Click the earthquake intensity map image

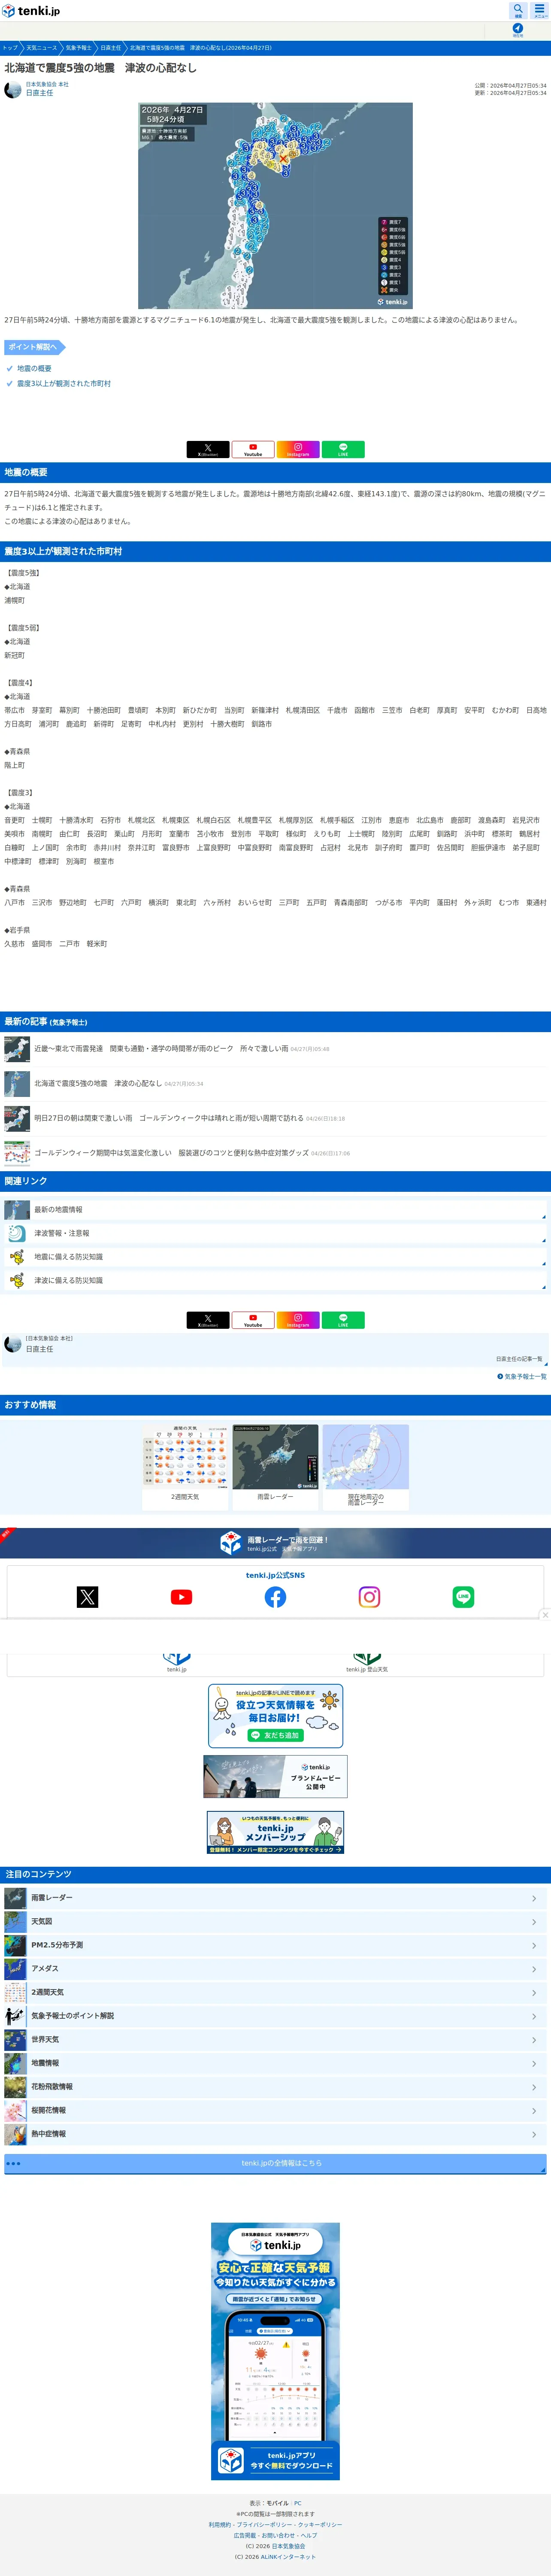point(275,205)
